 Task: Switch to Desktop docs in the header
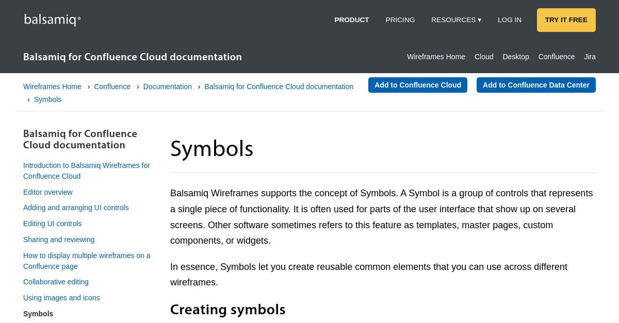(516, 57)
